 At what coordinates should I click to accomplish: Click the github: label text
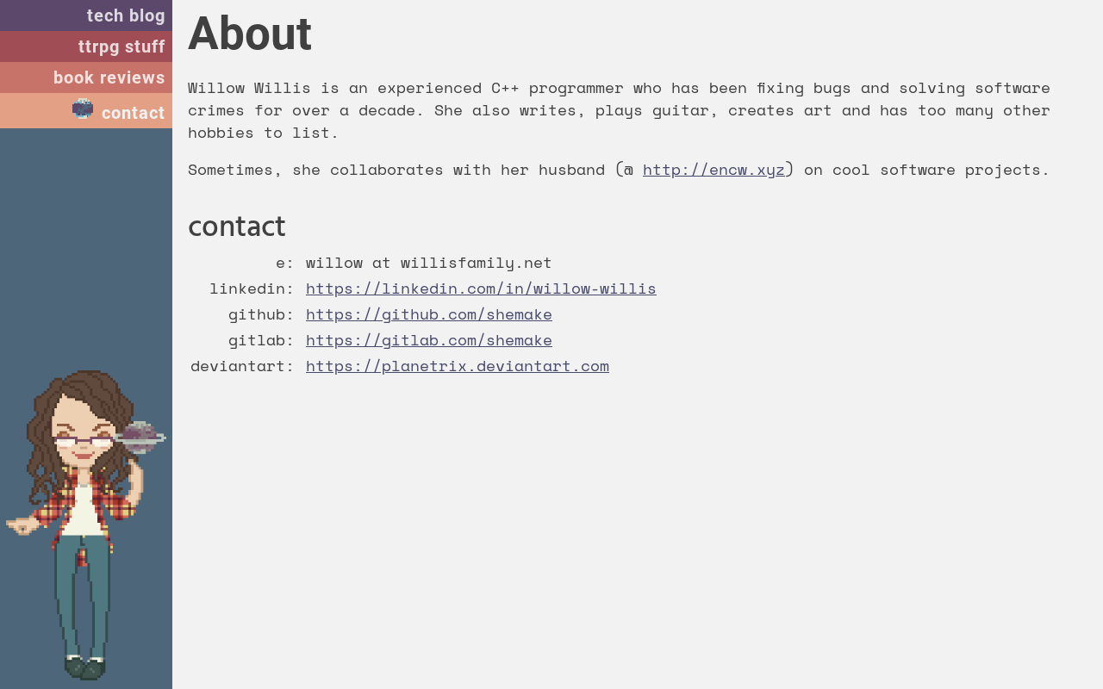261,314
